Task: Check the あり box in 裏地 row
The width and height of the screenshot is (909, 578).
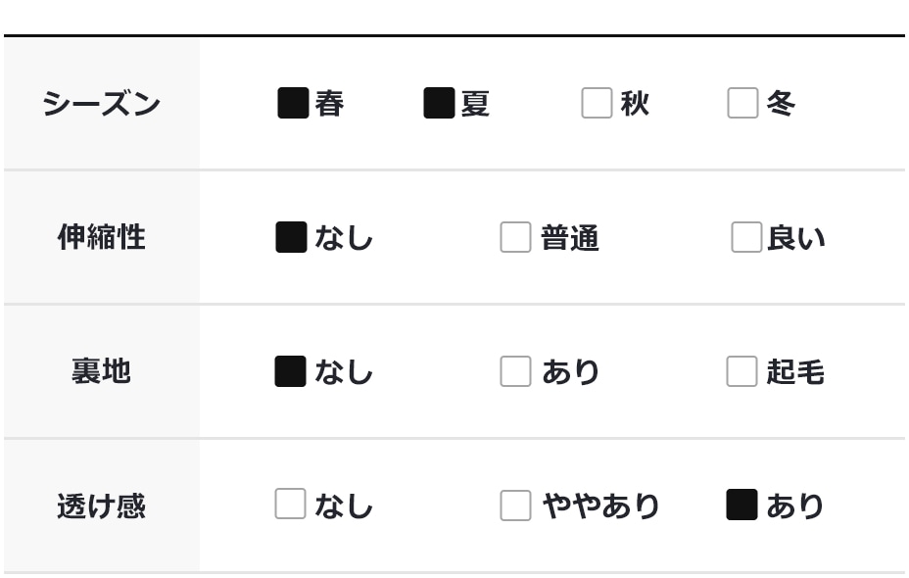Action: point(515,371)
